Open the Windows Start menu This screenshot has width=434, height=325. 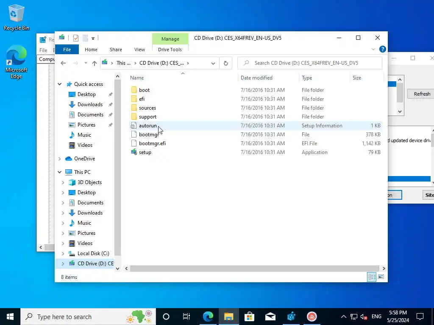point(10,317)
